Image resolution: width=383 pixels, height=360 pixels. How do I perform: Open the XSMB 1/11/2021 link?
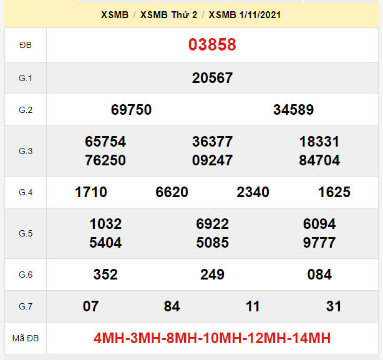[x=245, y=15]
